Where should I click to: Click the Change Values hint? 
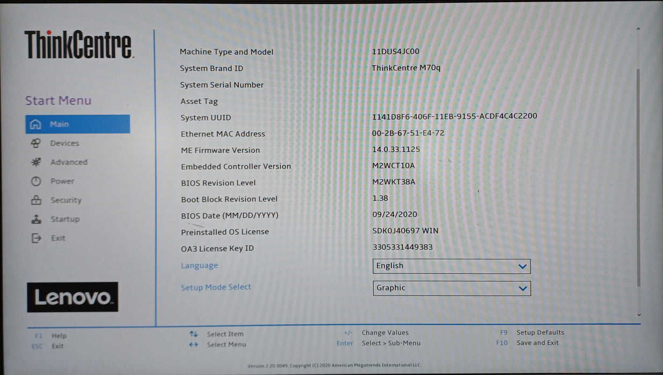(376, 333)
